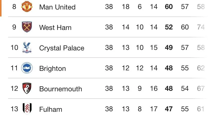Open the West Ham team page
208x116 pixels.
click(55, 27)
